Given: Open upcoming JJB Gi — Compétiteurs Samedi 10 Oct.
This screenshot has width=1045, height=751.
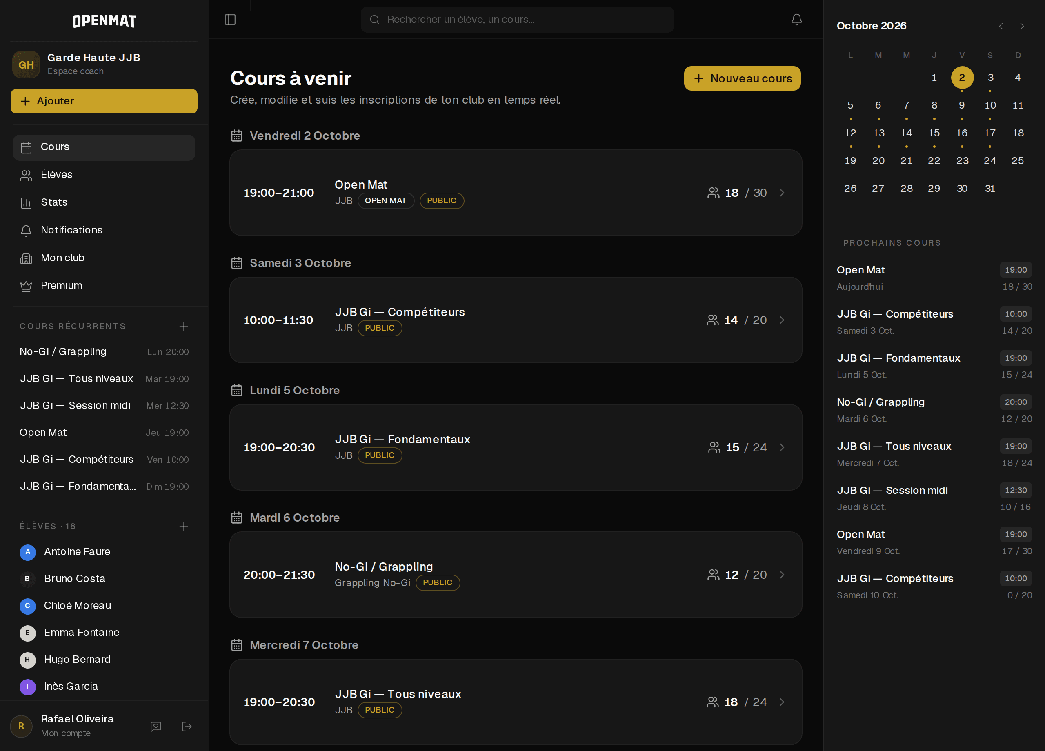Looking at the screenshot, I should coord(934,587).
